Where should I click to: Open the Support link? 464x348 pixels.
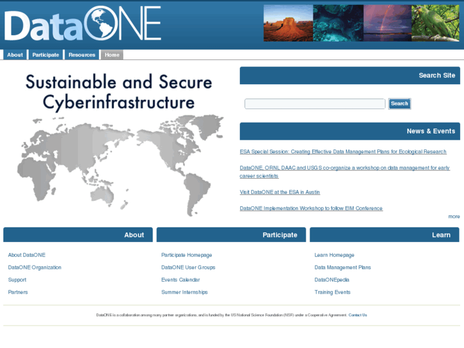pyautogui.click(x=17, y=280)
